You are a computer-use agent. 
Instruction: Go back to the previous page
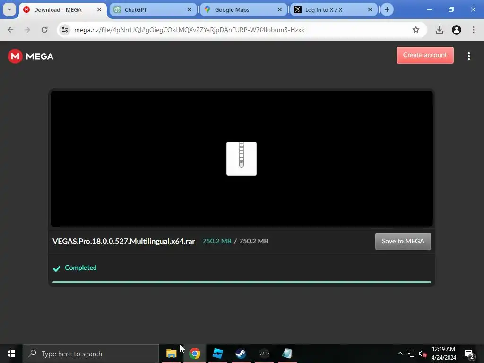pyautogui.click(x=10, y=30)
